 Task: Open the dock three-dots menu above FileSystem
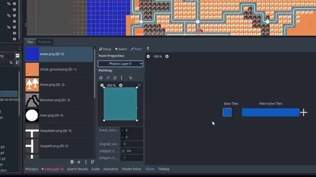click(x=20, y=48)
